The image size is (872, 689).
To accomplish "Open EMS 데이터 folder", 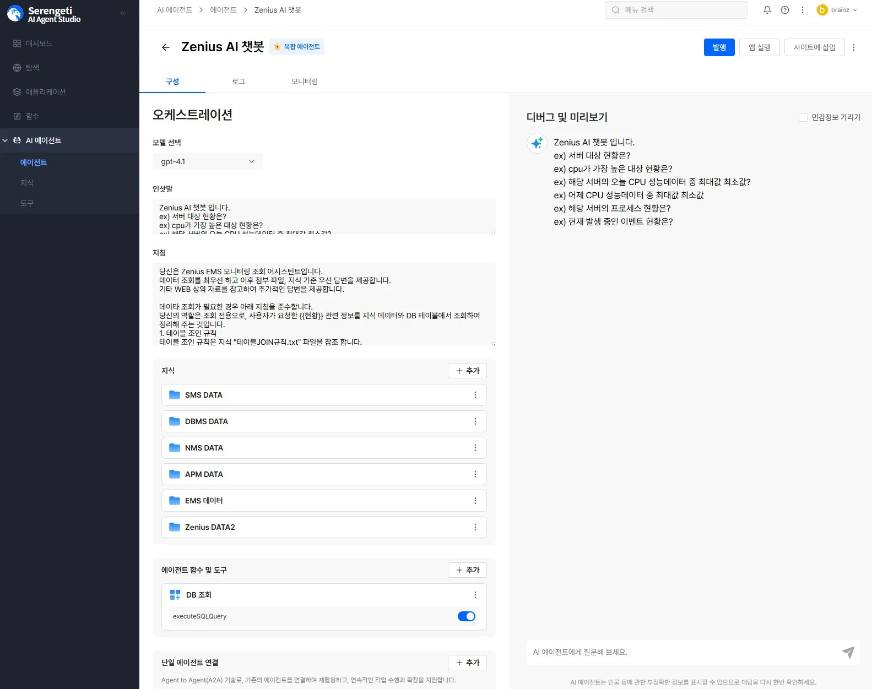I will [x=324, y=501].
